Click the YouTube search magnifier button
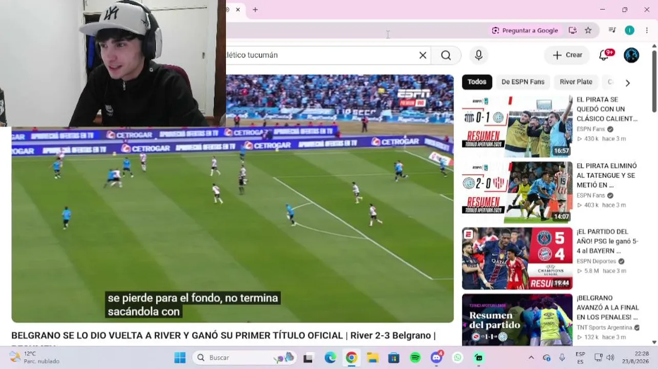Viewport: 658px width, 369px height. [446, 55]
